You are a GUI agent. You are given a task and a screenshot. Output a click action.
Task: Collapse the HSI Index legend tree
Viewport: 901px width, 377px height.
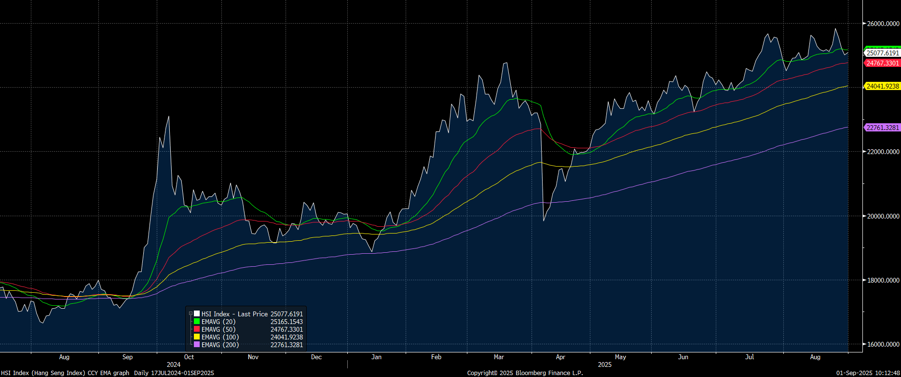[191, 314]
